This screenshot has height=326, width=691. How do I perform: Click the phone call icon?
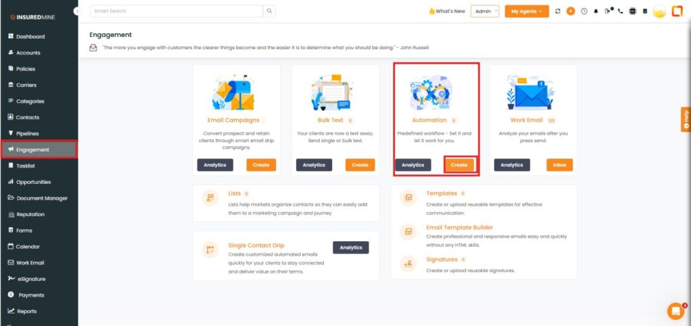(620, 11)
